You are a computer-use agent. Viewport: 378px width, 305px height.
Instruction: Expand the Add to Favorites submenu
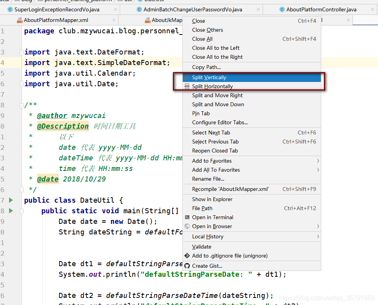coord(318,161)
